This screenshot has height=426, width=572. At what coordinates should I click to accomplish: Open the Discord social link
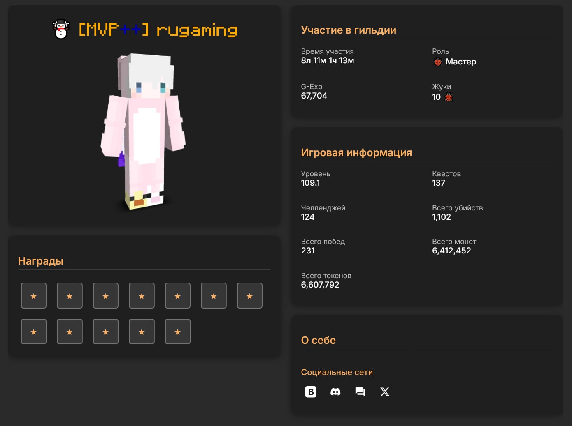click(335, 392)
